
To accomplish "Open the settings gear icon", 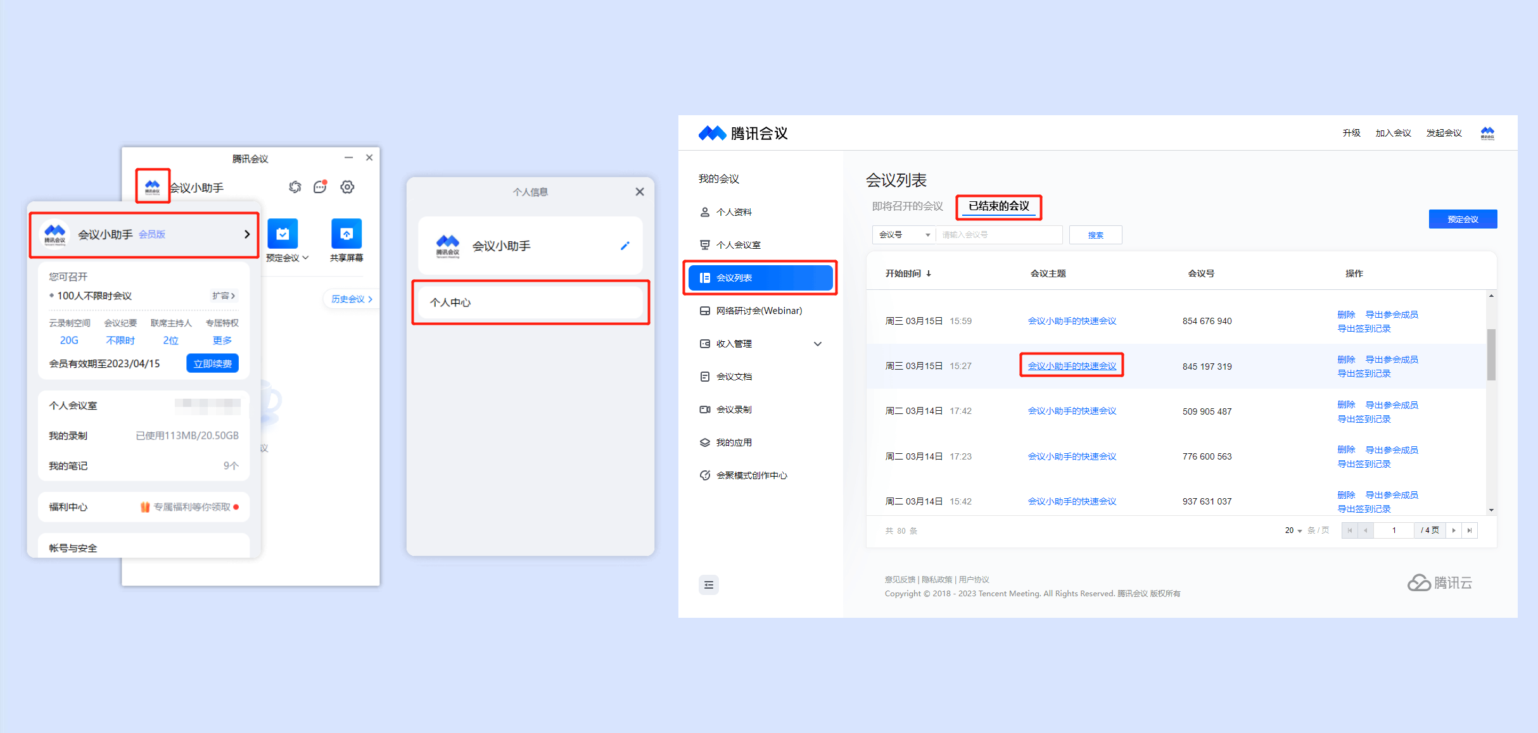I will tap(347, 187).
